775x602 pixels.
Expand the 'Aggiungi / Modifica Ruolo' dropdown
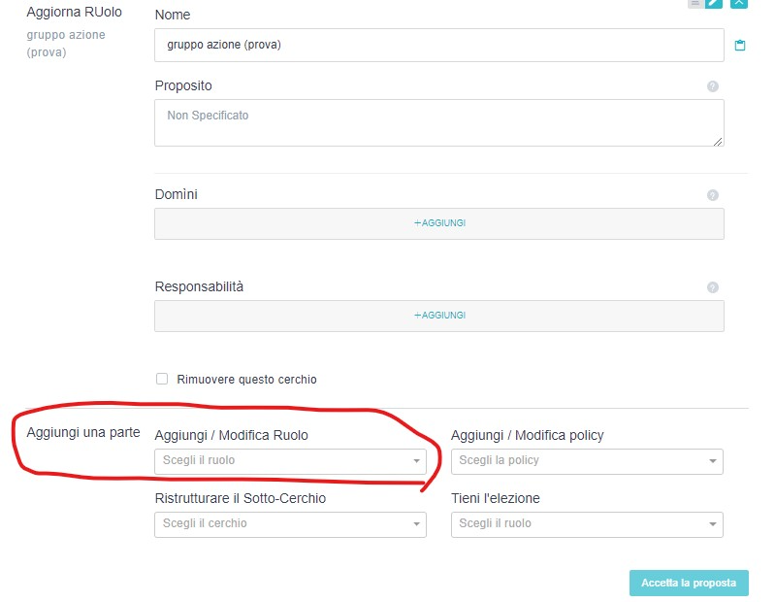coord(290,461)
